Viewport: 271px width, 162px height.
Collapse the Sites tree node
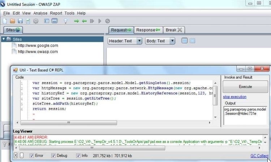[4, 39]
